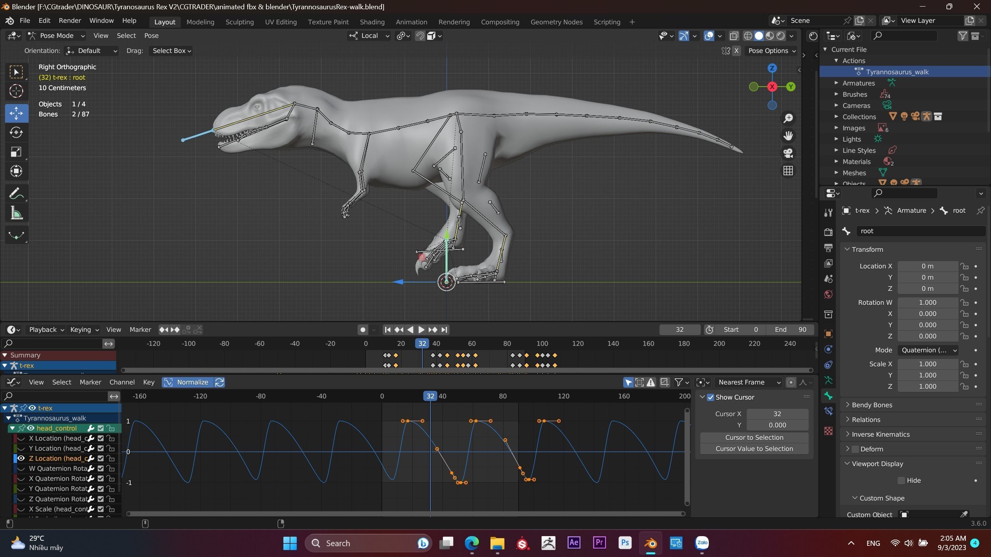The image size is (991, 557).
Task: Open the Bone Constraint properties tab
Action: [x=828, y=411]
